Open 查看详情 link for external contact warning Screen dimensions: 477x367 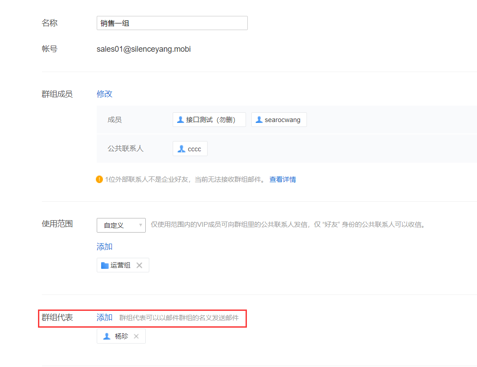[x=283, y=180]
